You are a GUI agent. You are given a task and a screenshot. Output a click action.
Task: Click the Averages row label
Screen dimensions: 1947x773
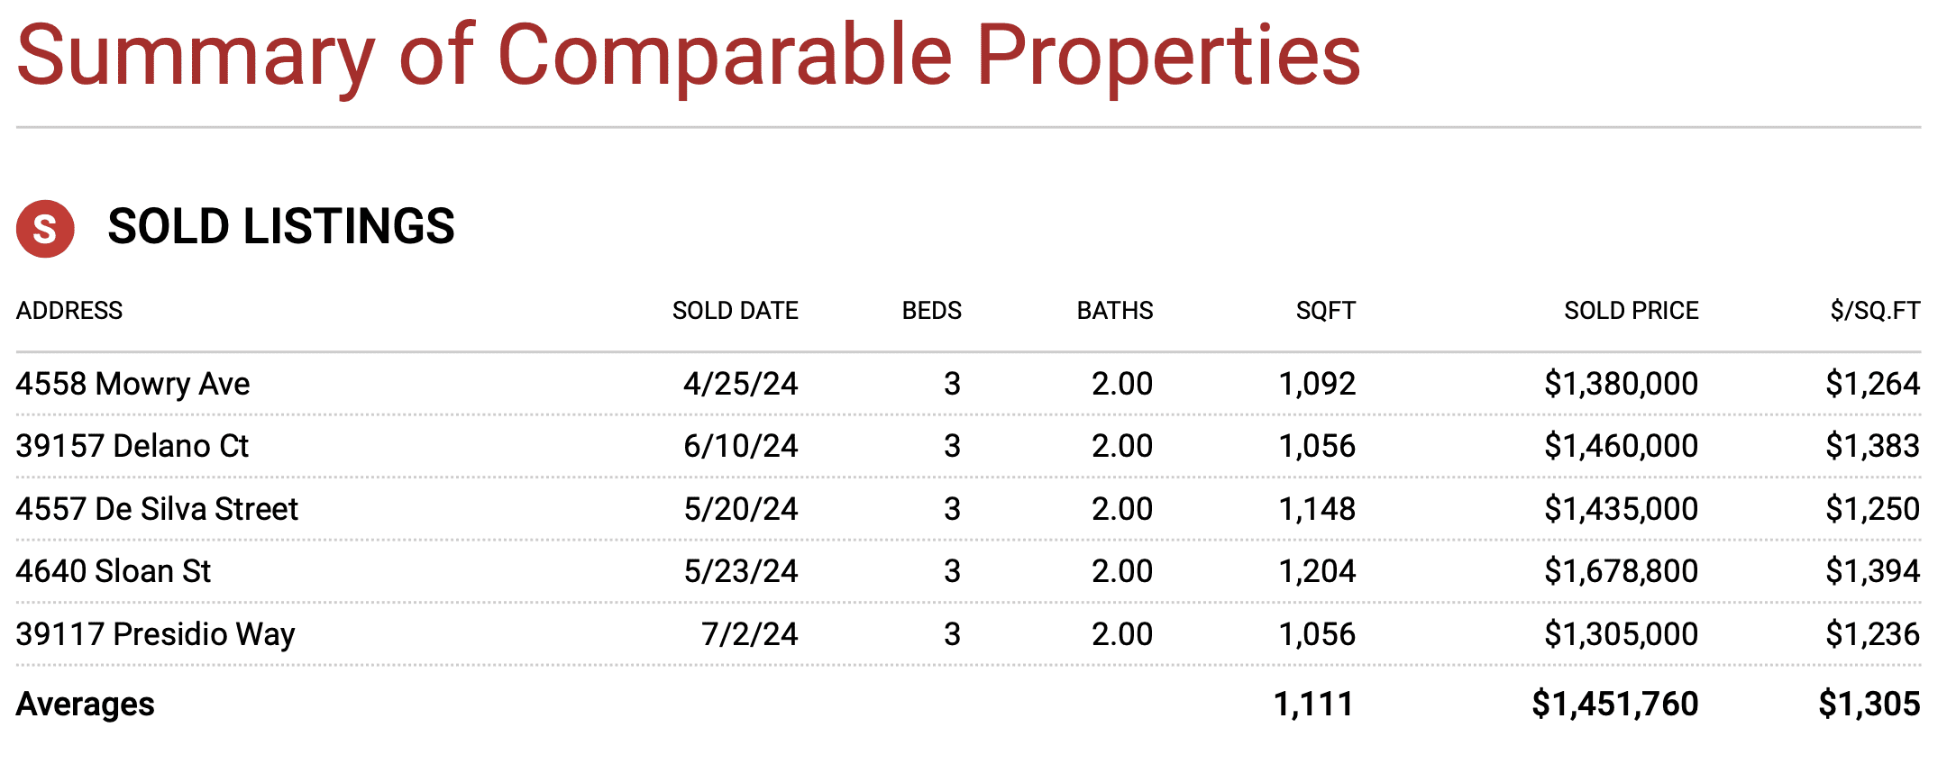86,704
